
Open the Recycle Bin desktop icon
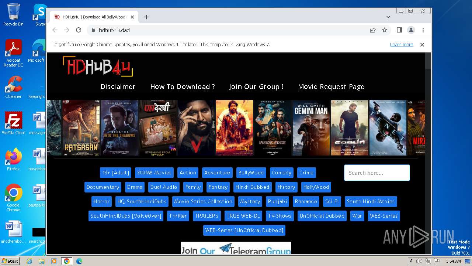point(13,15)
